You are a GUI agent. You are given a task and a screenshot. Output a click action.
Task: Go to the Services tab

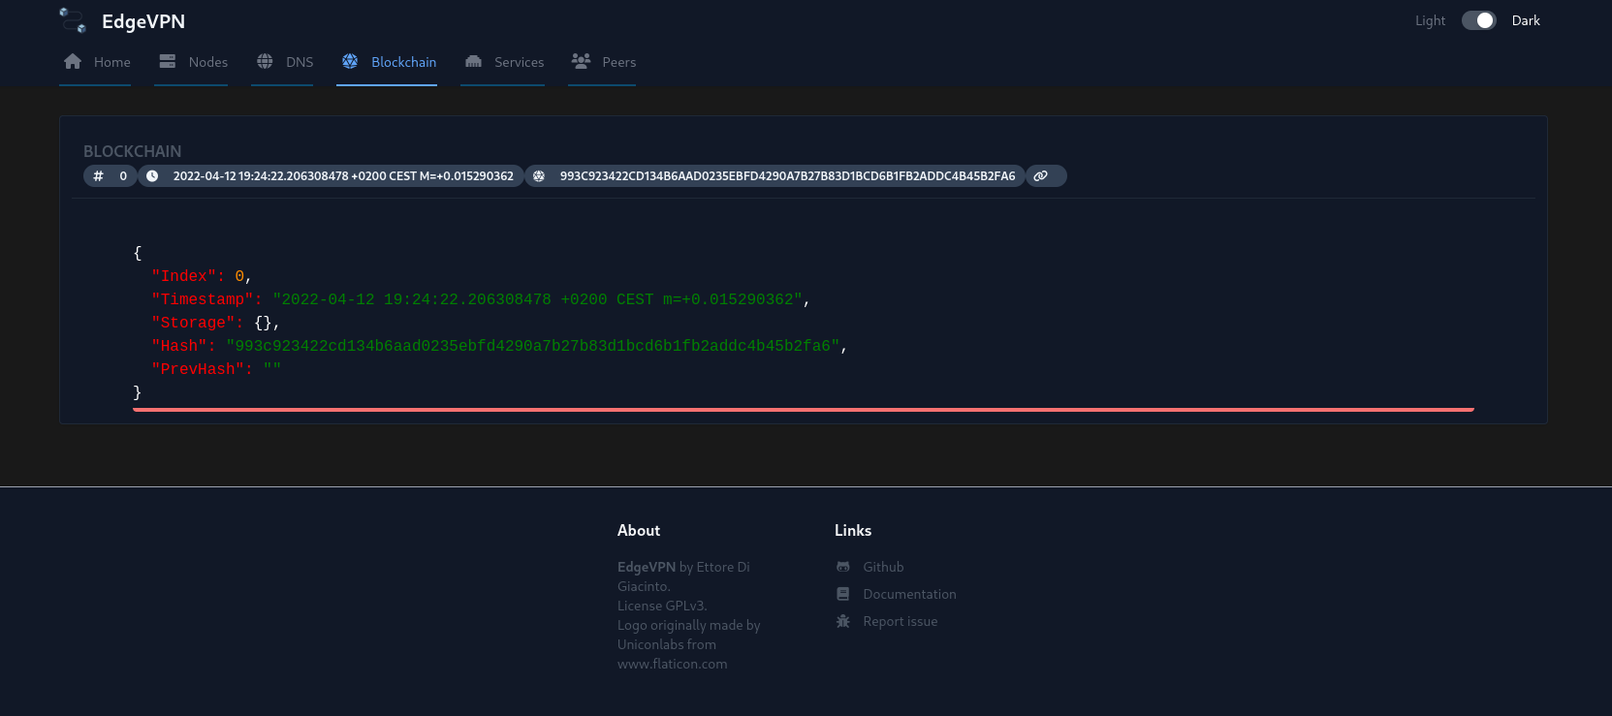(x=502, y=62)
